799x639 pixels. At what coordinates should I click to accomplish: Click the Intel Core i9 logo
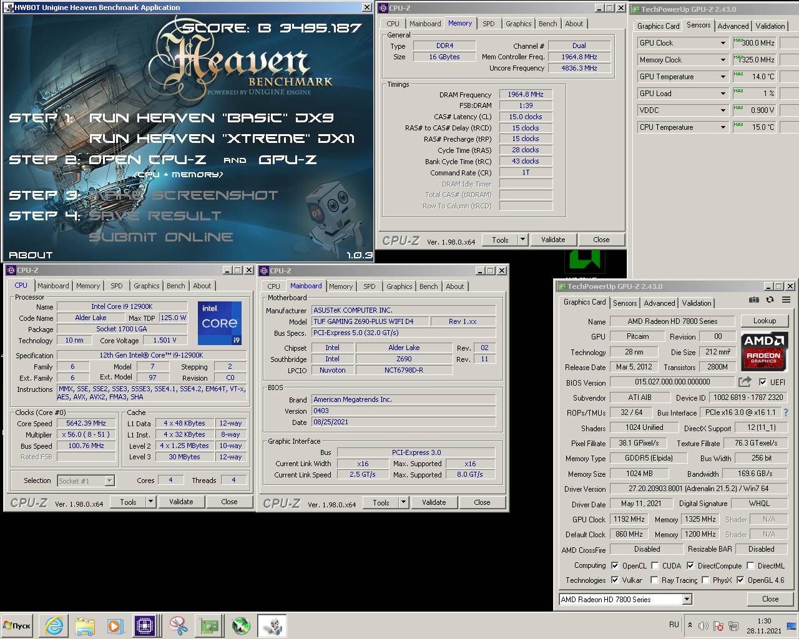[220, 323]
